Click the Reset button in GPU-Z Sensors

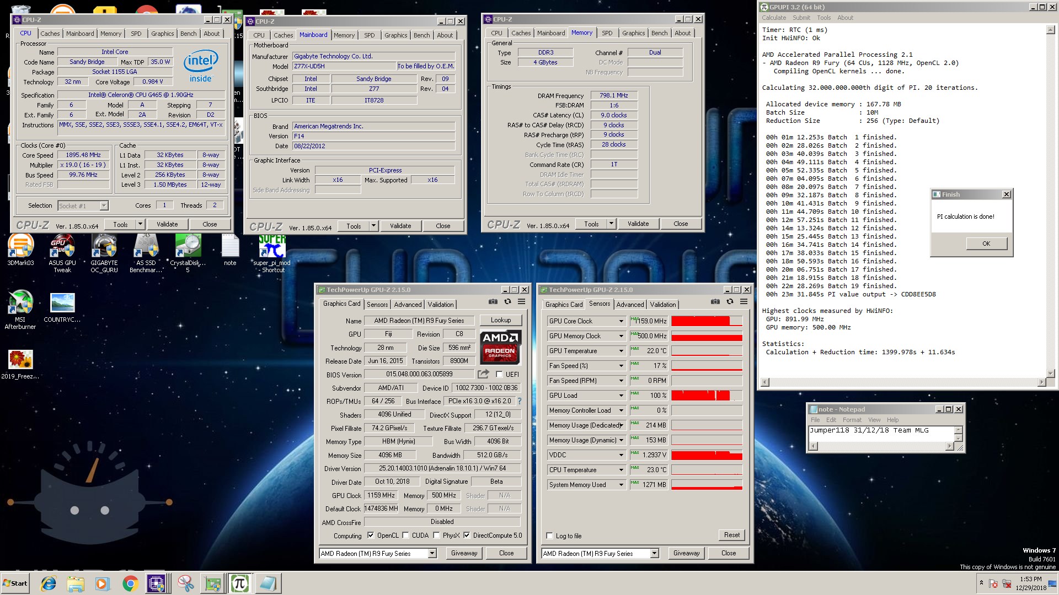pos(731,535)
